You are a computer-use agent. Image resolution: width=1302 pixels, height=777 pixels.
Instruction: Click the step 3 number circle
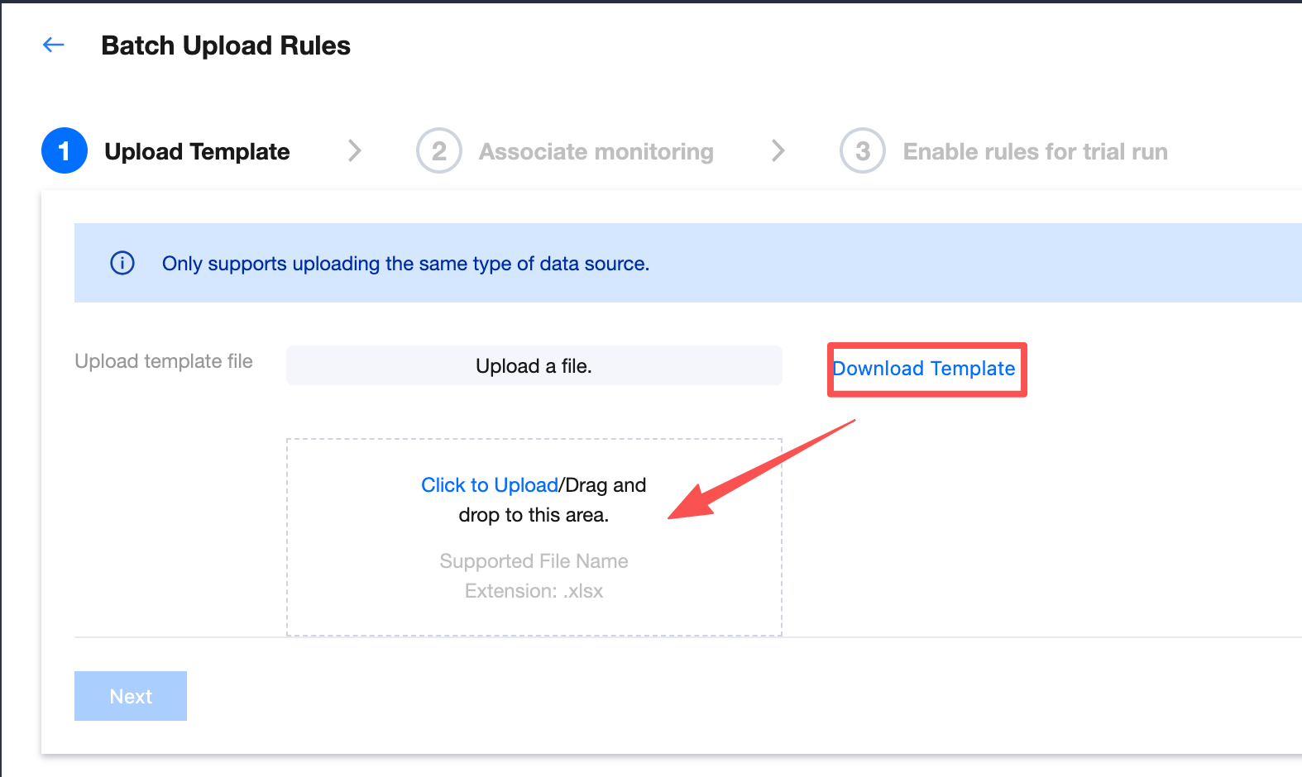(862, 151)
